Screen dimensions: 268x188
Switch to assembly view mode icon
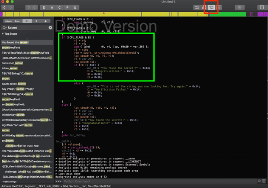tap(197, 7)
